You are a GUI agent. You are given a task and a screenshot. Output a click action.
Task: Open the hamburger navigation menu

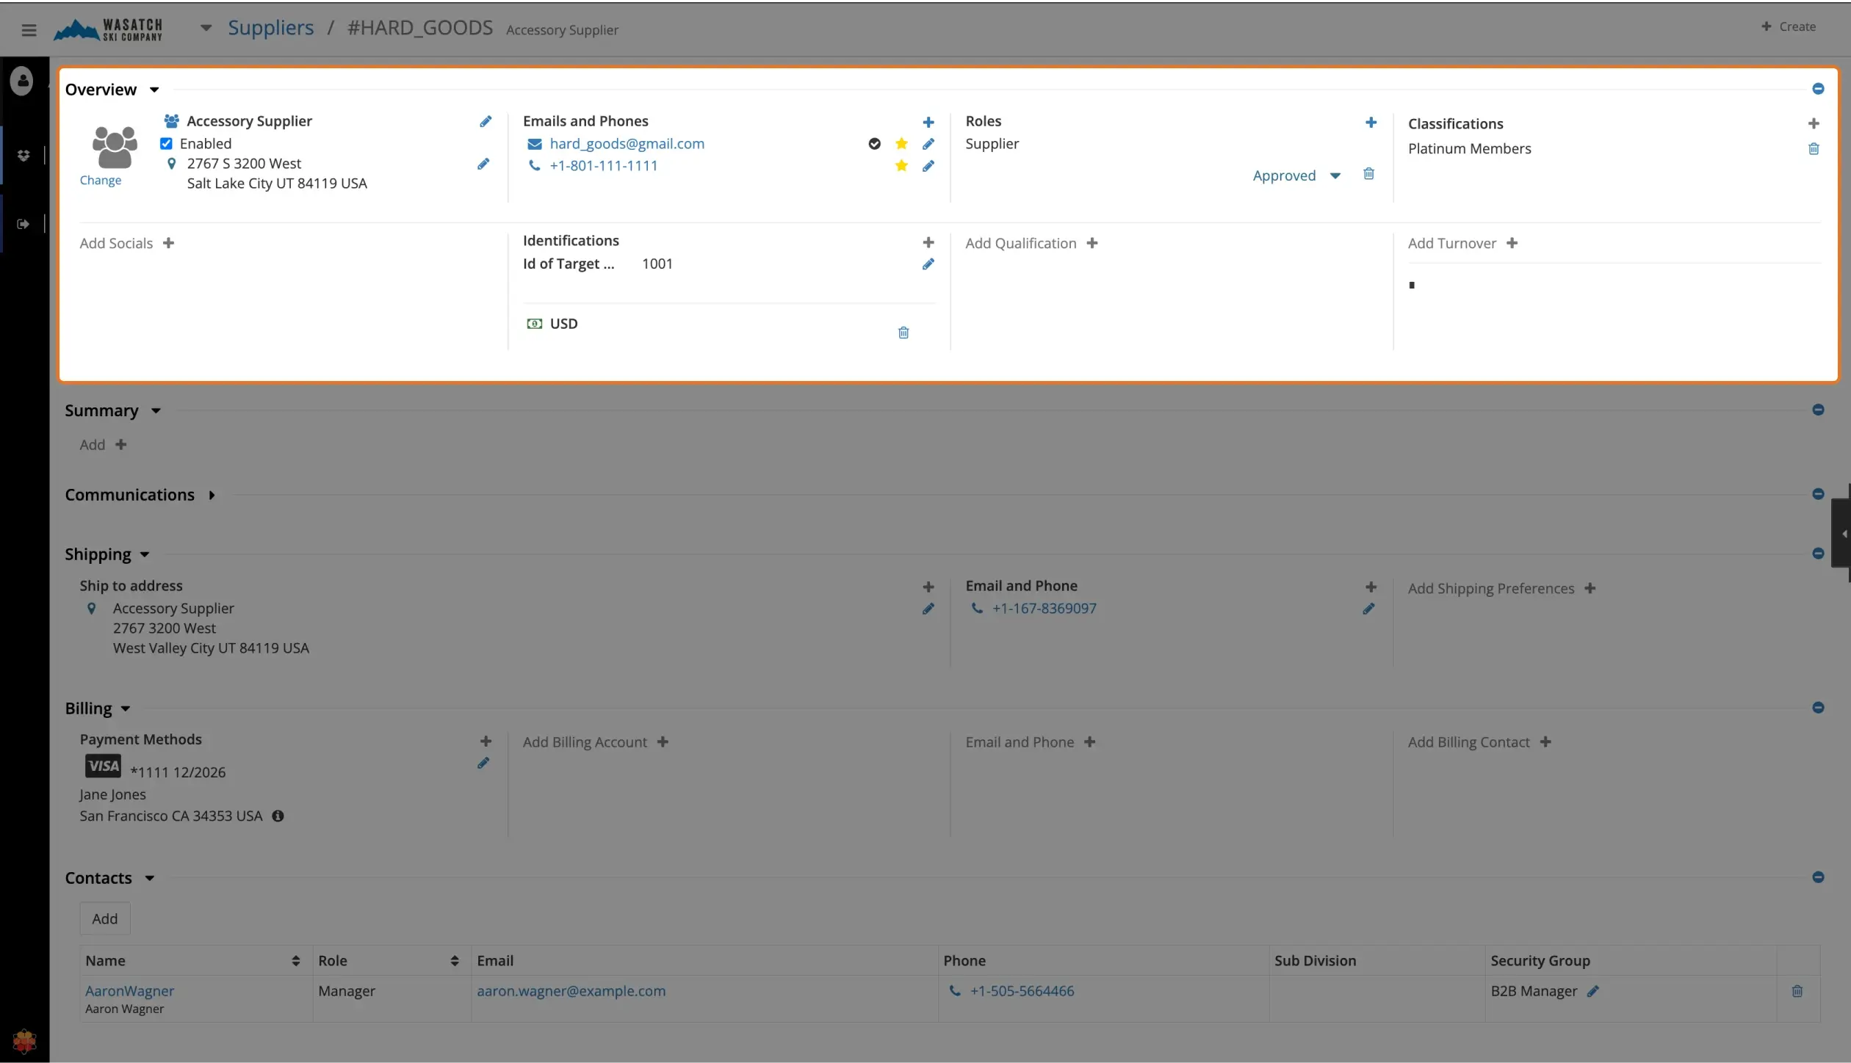tap(29, 29)
